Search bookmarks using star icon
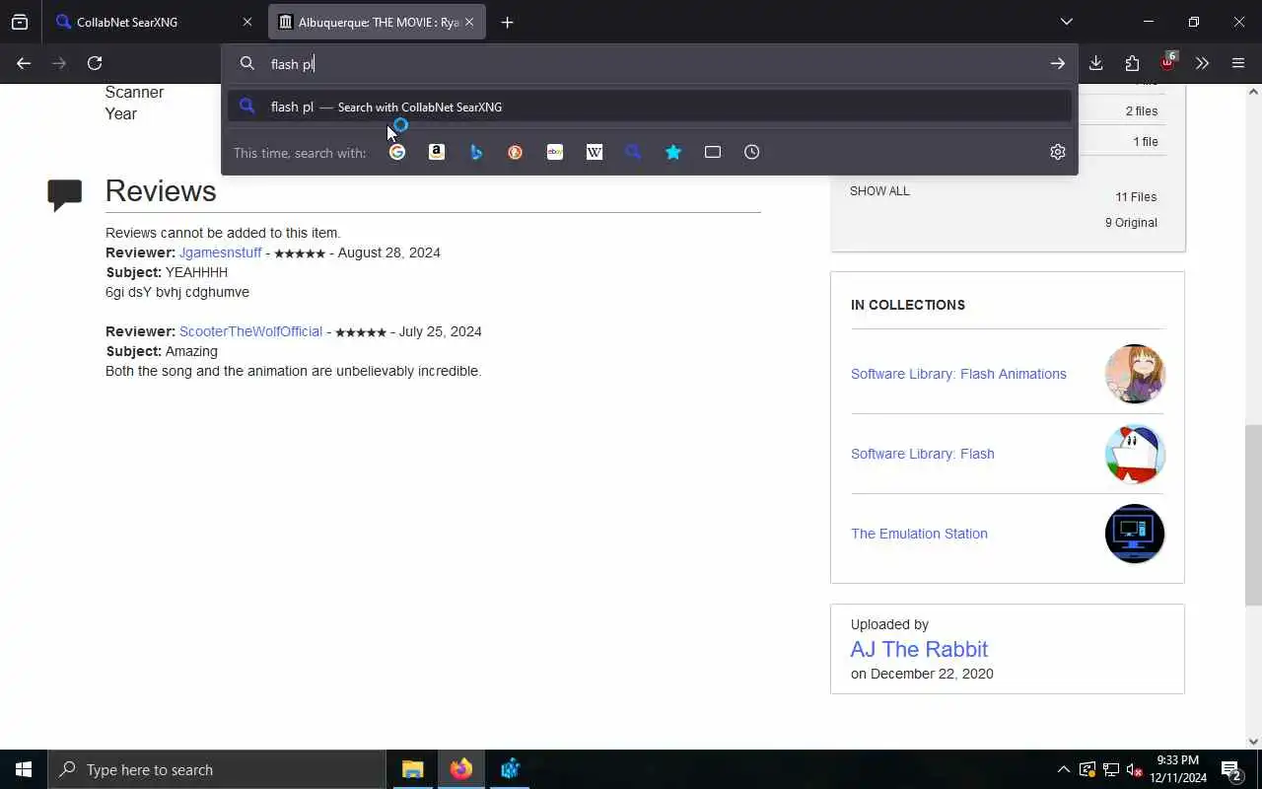Viewport: 1262px width, 789px height. click(673, 152)
